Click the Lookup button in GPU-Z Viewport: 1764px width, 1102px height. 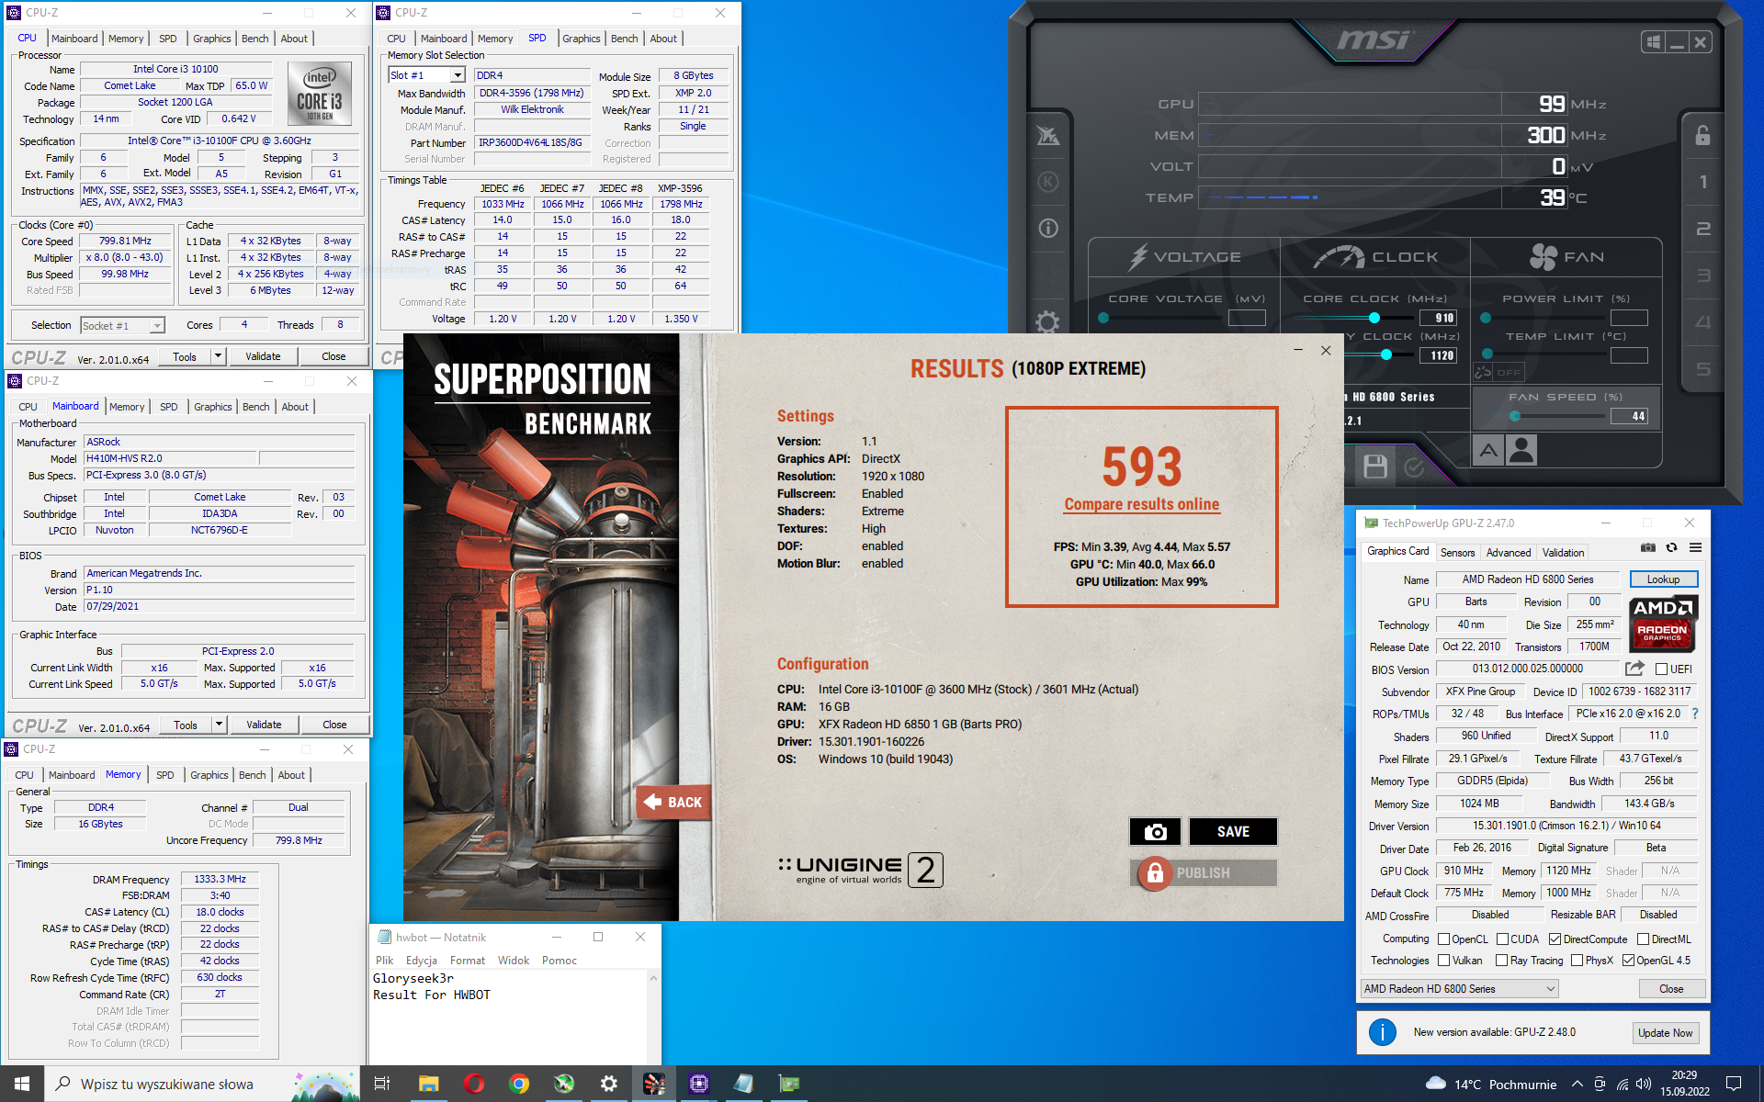coord(1663,579)
